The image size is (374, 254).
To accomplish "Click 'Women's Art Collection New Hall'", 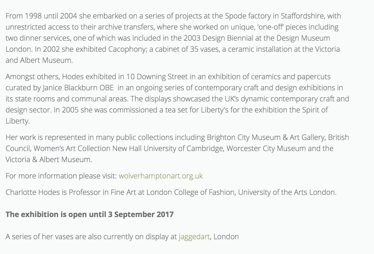I will coord(88,149).
